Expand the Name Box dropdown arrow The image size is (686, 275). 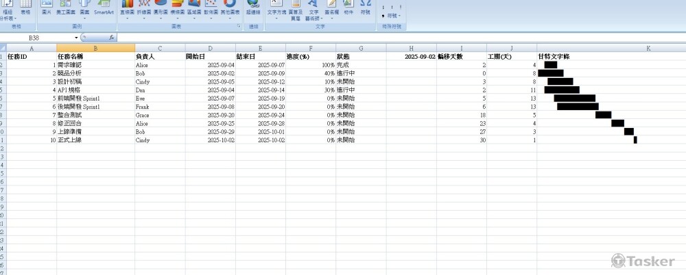[76, 38]
